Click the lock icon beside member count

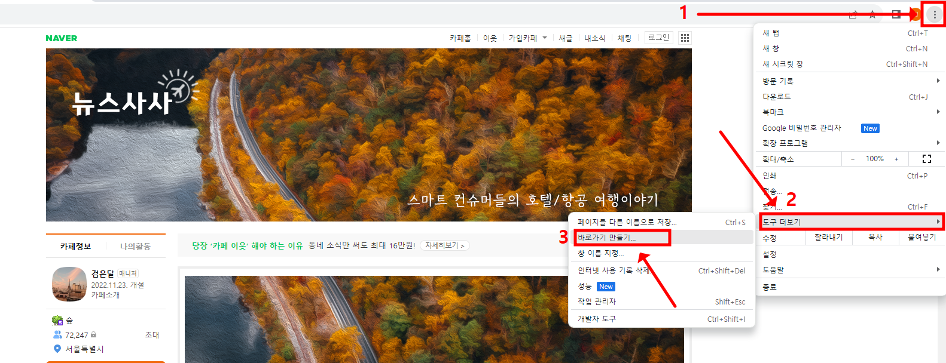pyautogui.click(x=93, y=335)
